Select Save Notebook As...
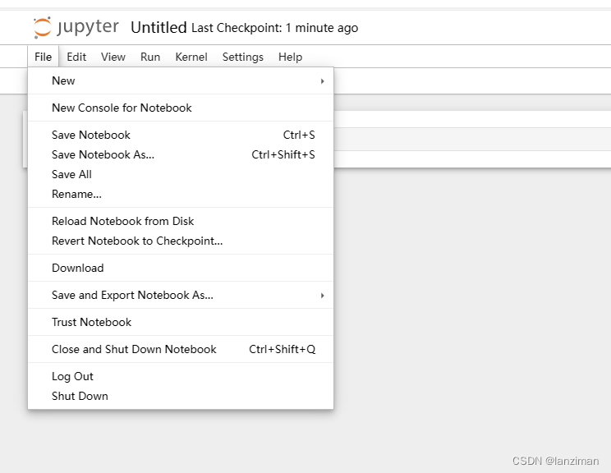This screenshot has width=611, height=473. (x=181, y=154)
